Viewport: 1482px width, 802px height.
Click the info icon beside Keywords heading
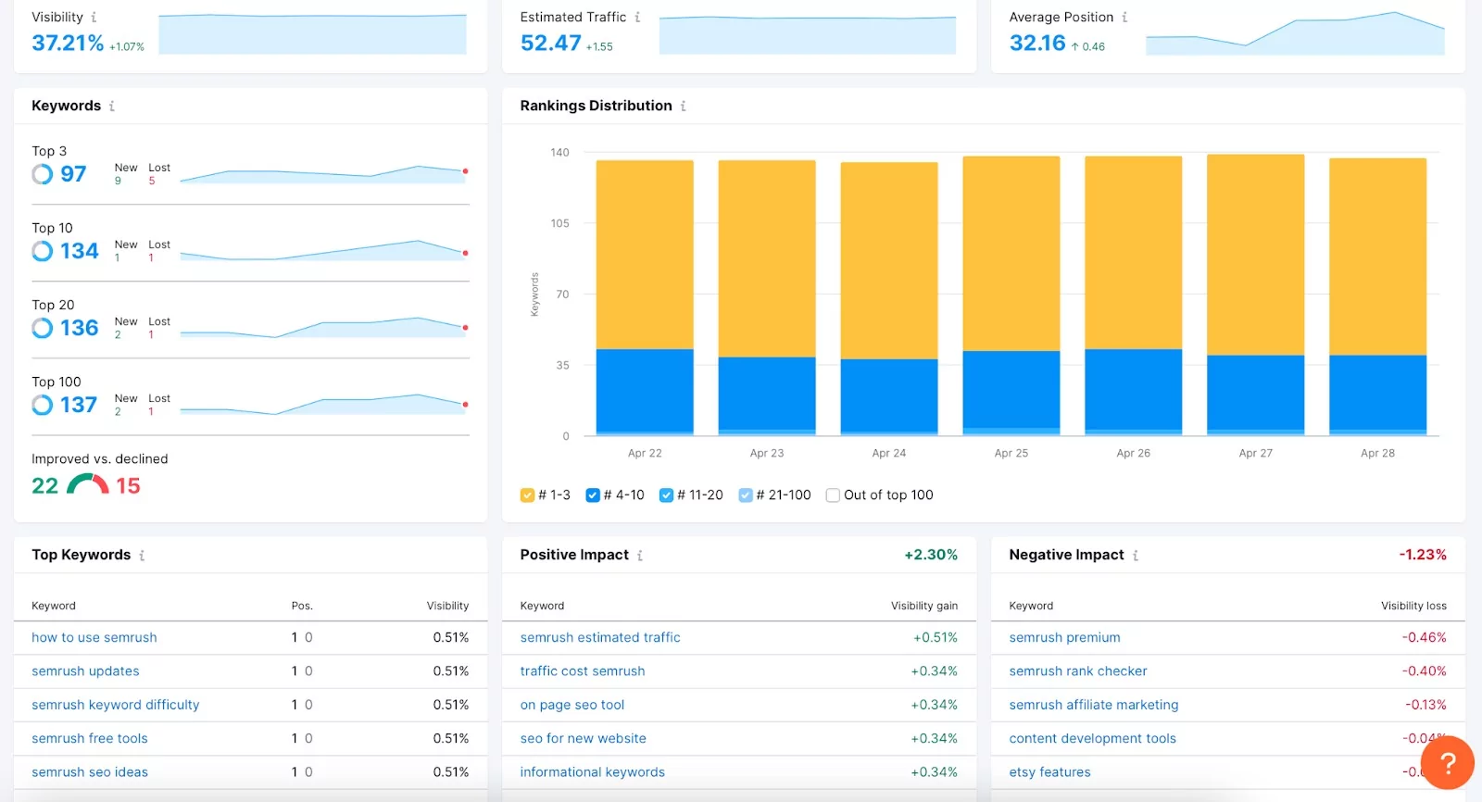(112, 107)
